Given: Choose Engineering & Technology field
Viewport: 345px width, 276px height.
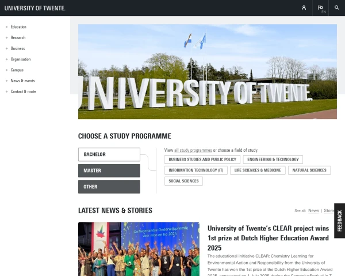Looking at the screenshot, I should pos(273,160).
